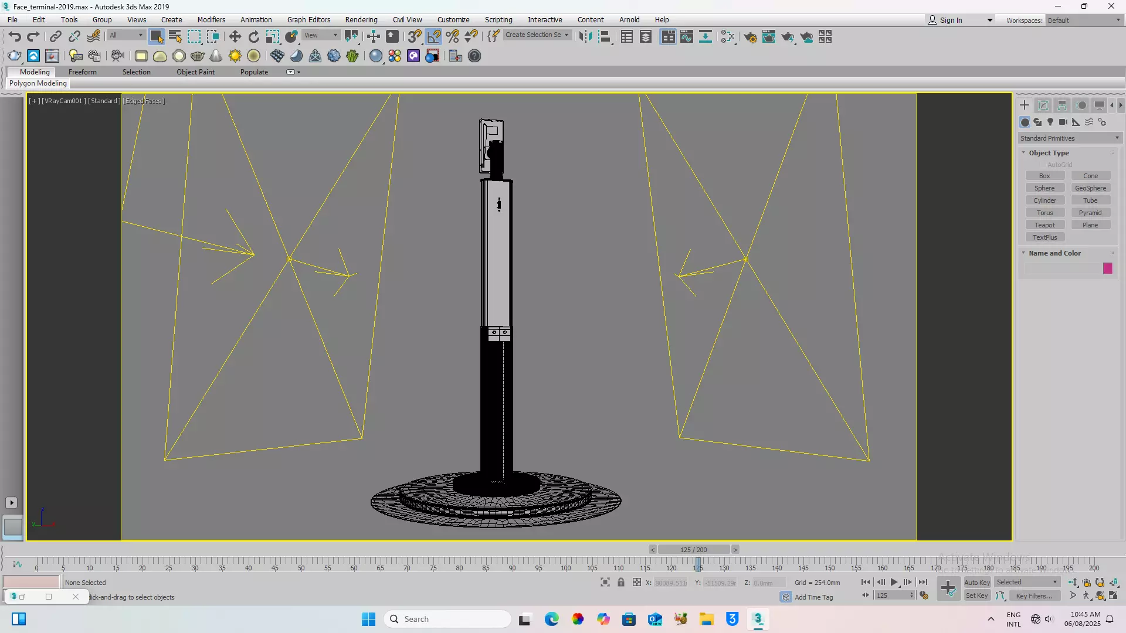Click the Undo arrow icon
The image size is (1126, 633).
(15, 37)
